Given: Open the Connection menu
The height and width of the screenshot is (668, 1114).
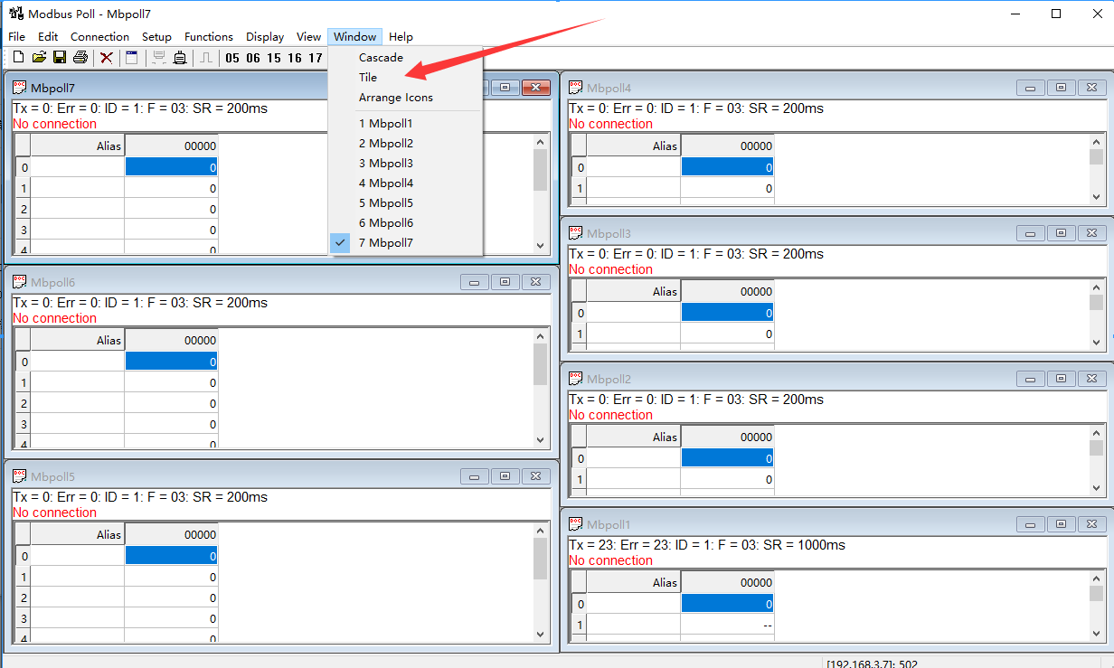Looking at the screenshot, I should tap(99, 37).
